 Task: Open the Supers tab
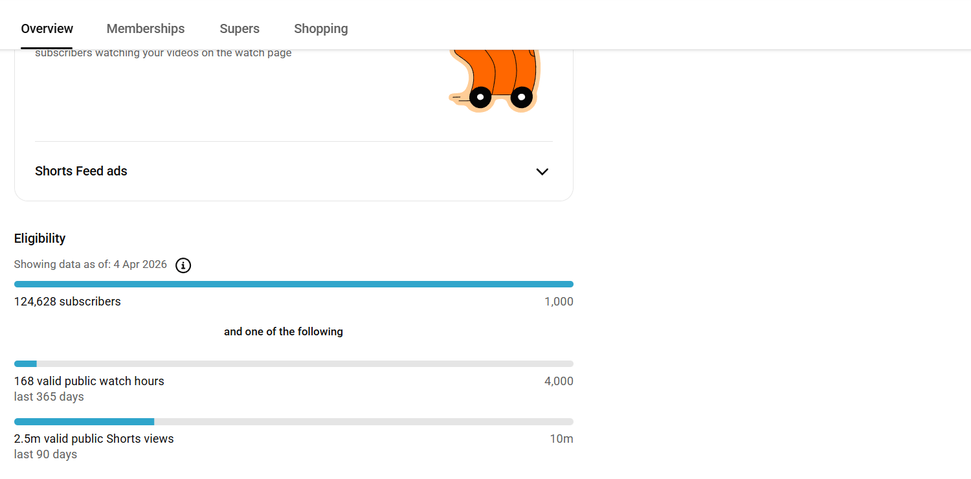coord(240,28)
